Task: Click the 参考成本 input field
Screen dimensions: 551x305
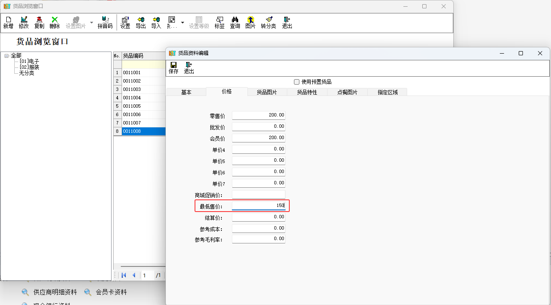Action: [259, 228]
